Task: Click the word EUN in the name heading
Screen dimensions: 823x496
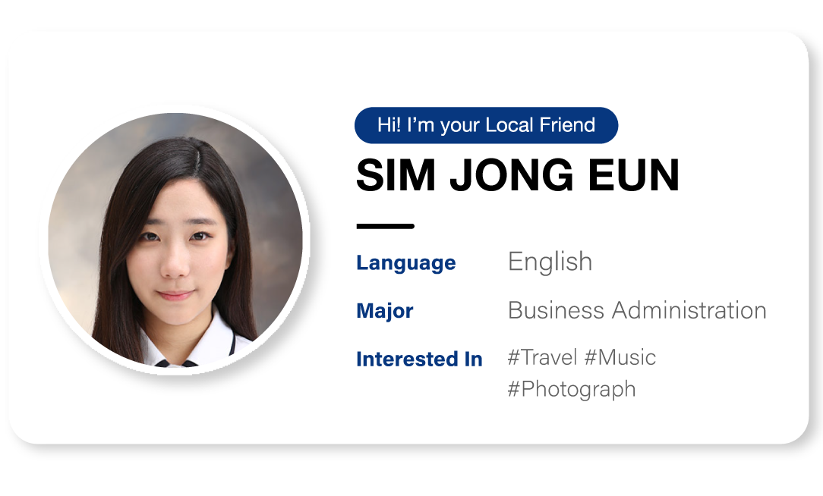Action: pyautogui.click(x=633, y=175)
